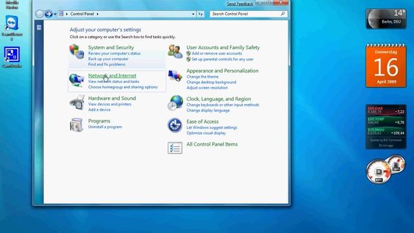The image size is (414, 233).
Task: Expand the address bar history dropdown
Action: [193, 14]
